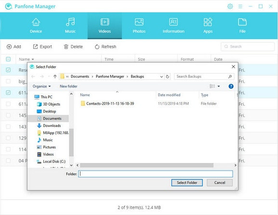Click Documents in the address path
Image resolution: width=278 pixels, height=215 pixels.
pyautogui.click(x=80, y=77)
